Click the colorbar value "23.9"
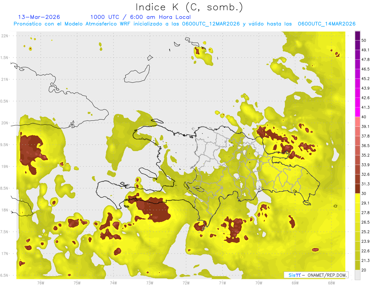372x287 pixels. (366, 241)
